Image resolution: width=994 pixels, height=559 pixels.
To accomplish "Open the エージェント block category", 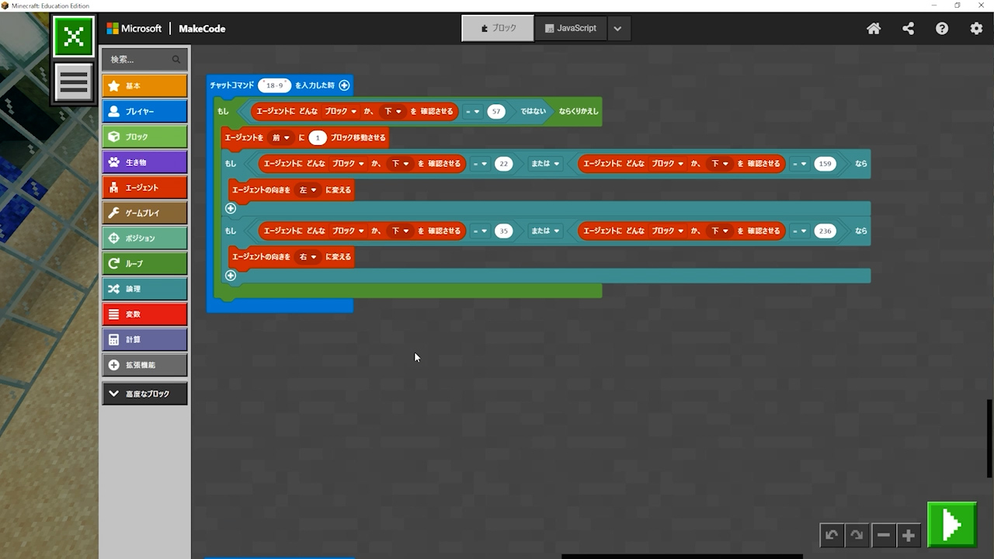I will pos(144,187).
